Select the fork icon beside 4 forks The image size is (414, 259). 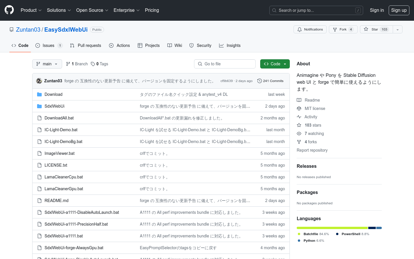pos(299,142)
